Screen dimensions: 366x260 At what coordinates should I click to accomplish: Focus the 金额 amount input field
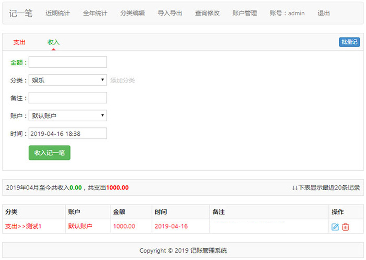coord(68,62)
